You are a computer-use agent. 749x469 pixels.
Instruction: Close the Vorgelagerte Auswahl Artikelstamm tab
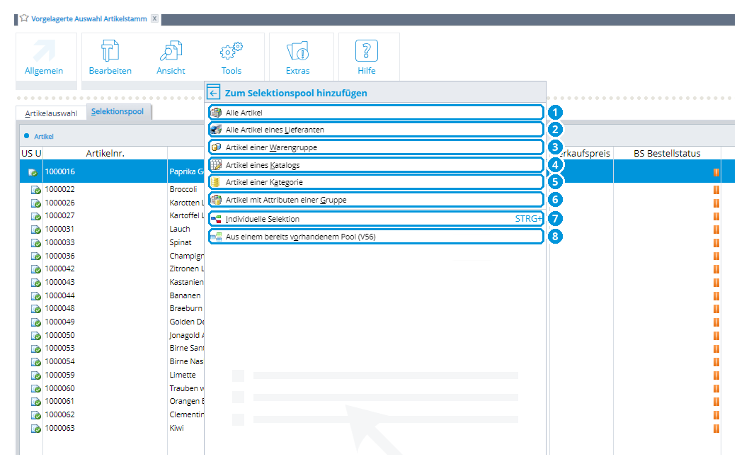point(155,18)
